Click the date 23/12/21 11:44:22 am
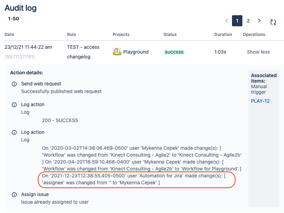 [x=28, y=47]
